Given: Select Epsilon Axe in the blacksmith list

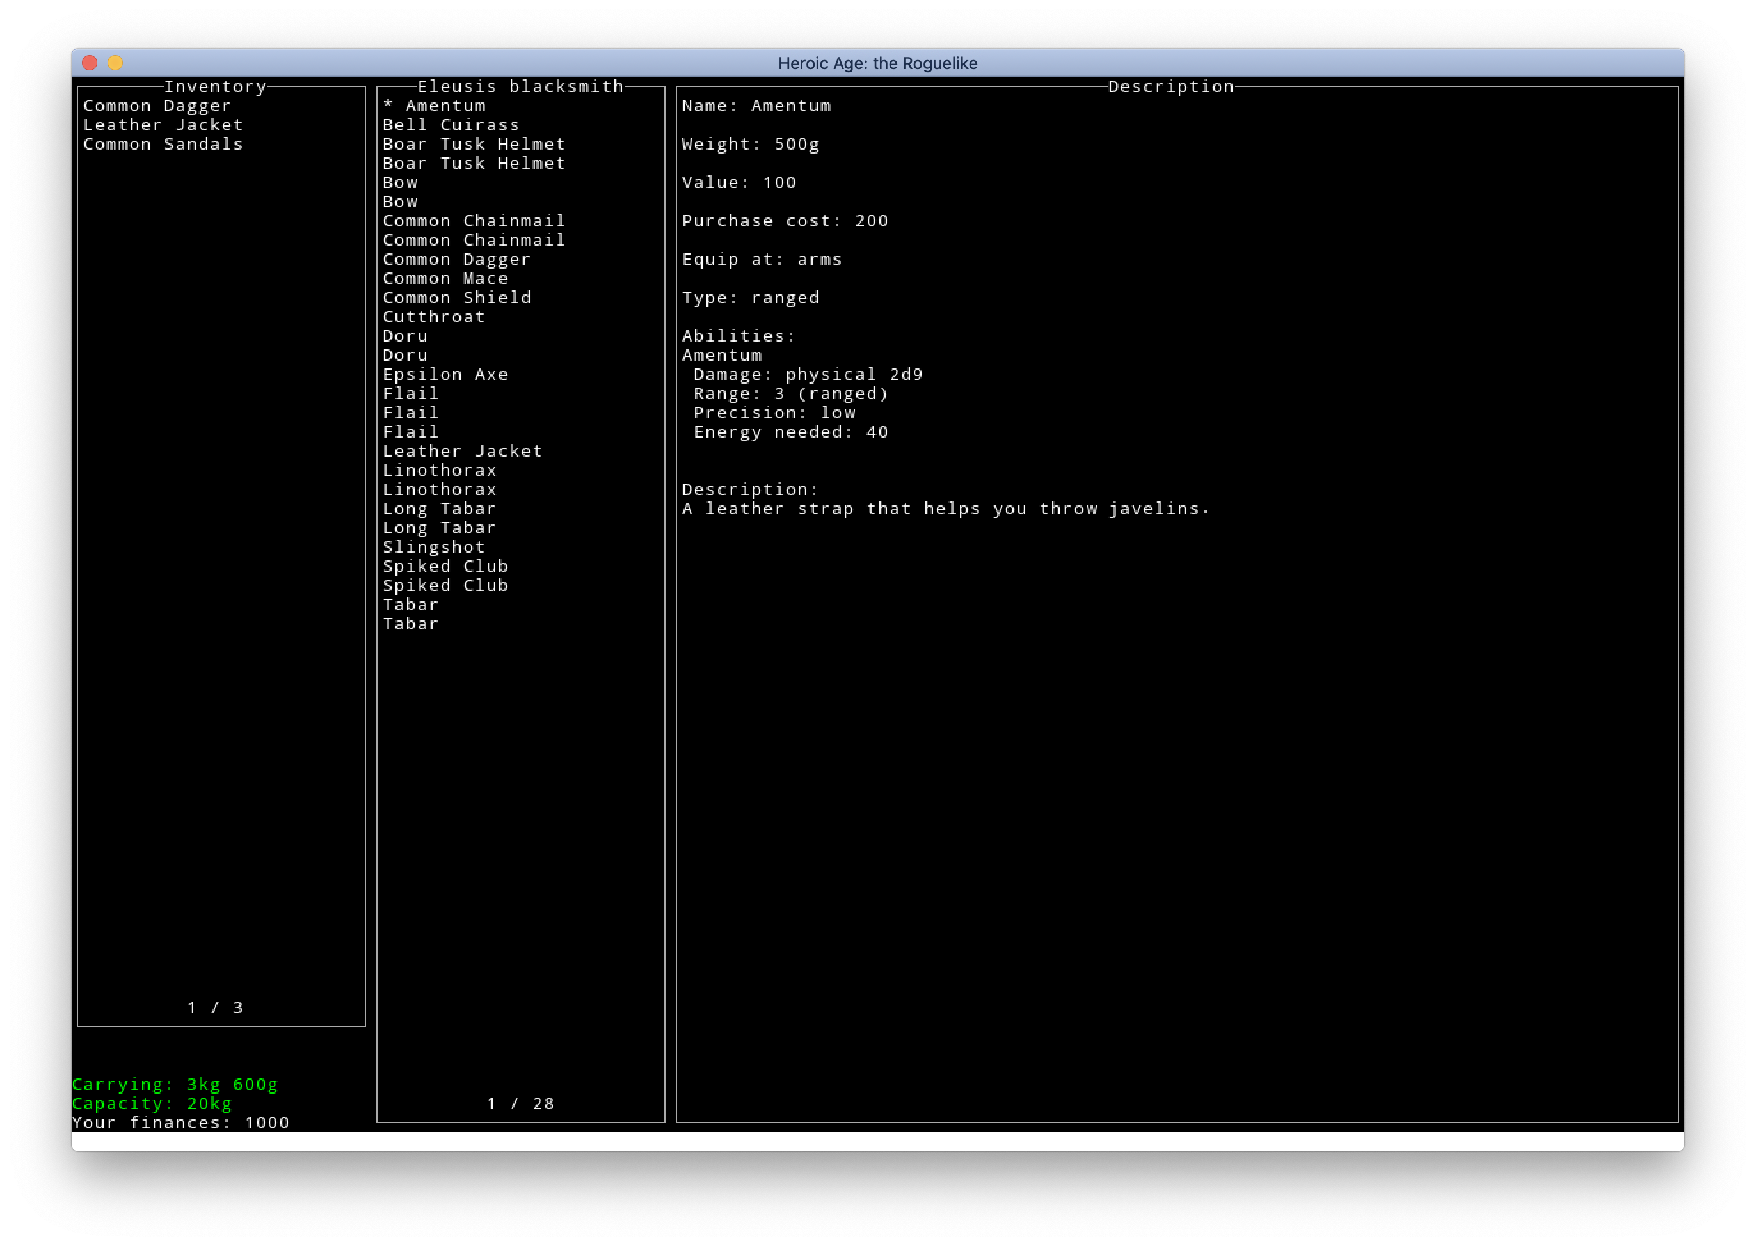Looking at the screenshot, I should (445, 374).
